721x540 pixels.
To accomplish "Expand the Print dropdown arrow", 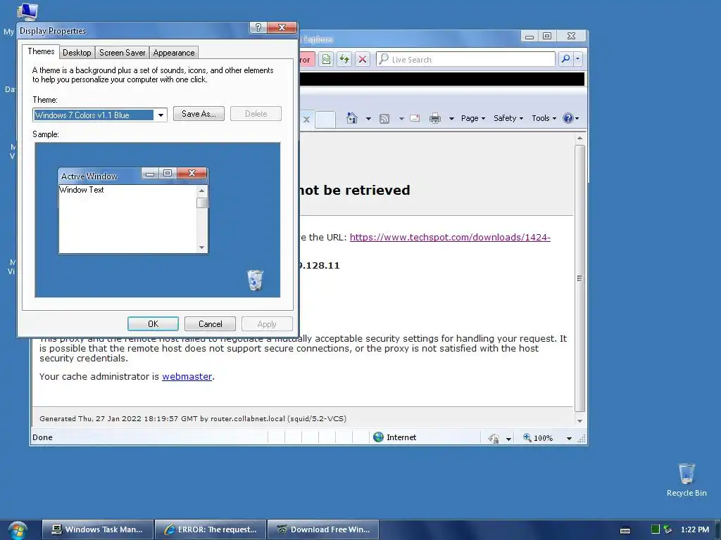I will tap(451, 118).
